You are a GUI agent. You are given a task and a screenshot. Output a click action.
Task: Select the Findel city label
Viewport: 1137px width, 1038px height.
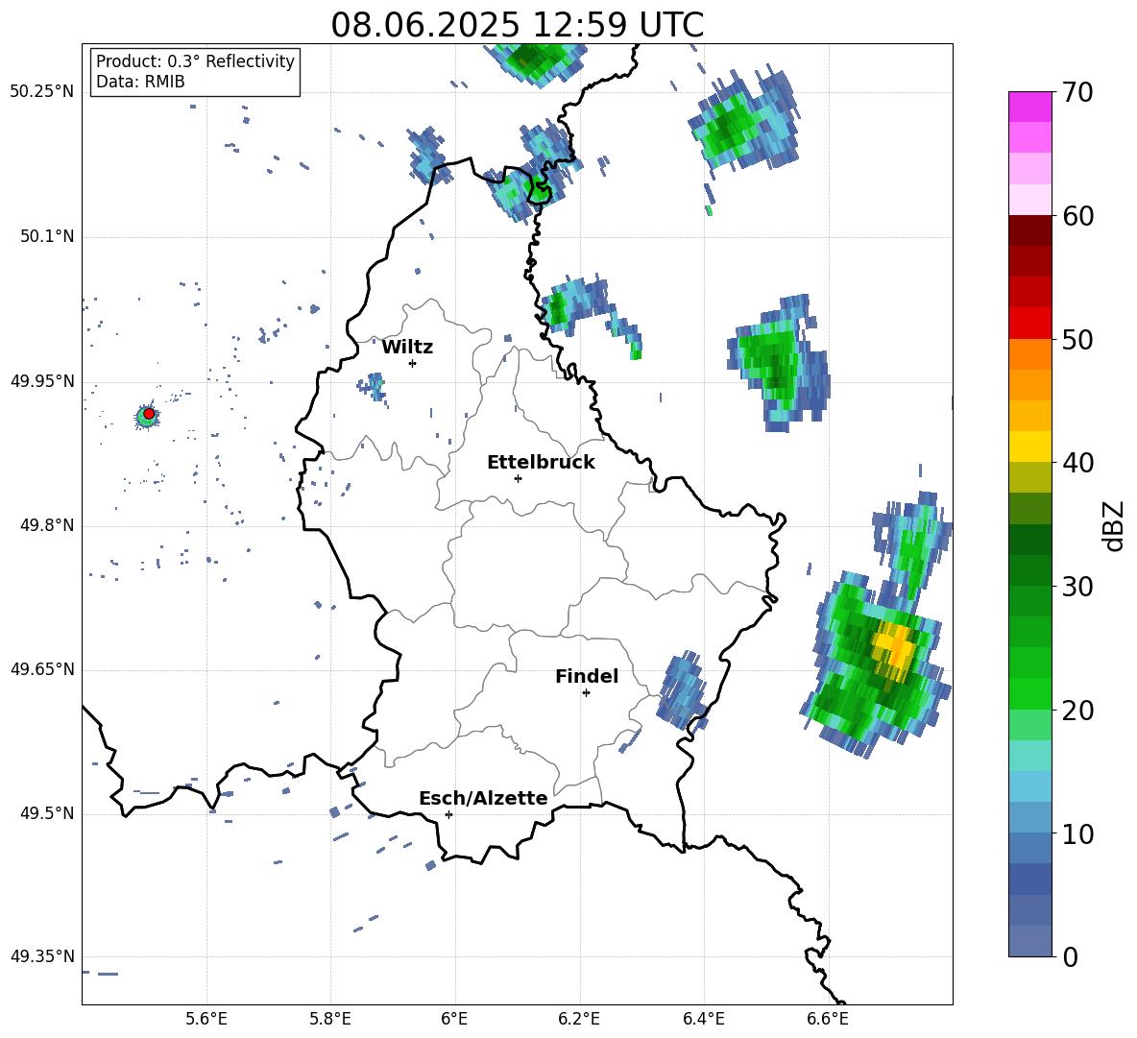tap(587, 676)
